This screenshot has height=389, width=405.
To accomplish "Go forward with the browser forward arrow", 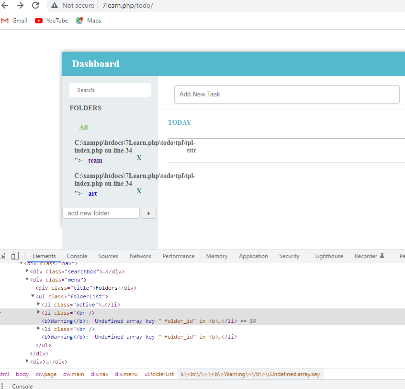I will (x=20, y=5).
